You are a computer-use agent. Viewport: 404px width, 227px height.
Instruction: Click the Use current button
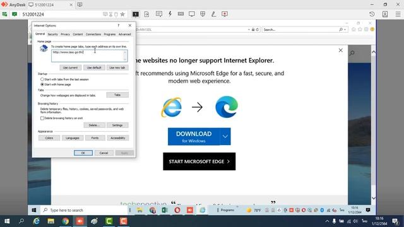tap(70, 67)
